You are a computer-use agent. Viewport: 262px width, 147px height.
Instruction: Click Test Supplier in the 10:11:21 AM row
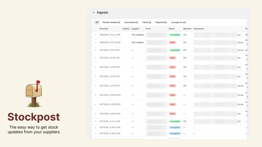[x=138, y=35]
